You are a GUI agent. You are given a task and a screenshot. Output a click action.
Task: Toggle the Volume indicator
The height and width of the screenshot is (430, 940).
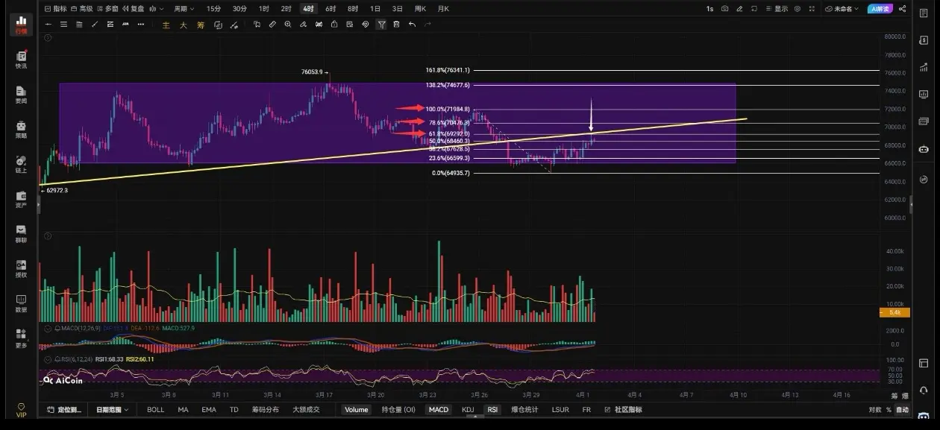coord(356,409)
